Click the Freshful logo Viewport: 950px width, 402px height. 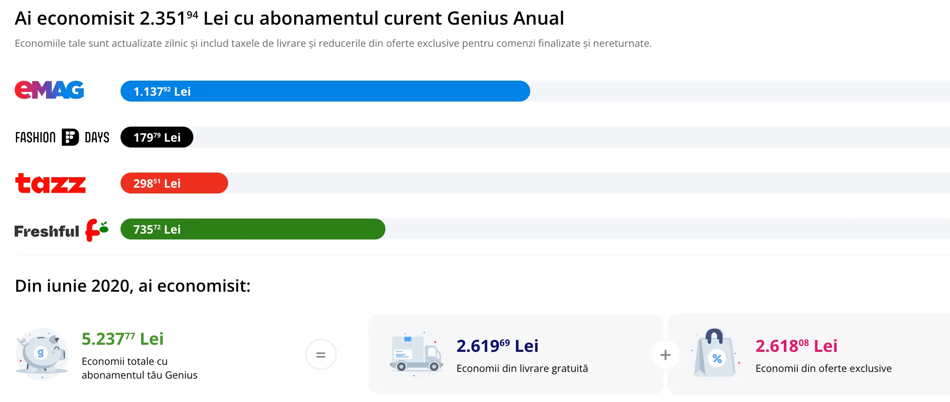click(62, 230)
